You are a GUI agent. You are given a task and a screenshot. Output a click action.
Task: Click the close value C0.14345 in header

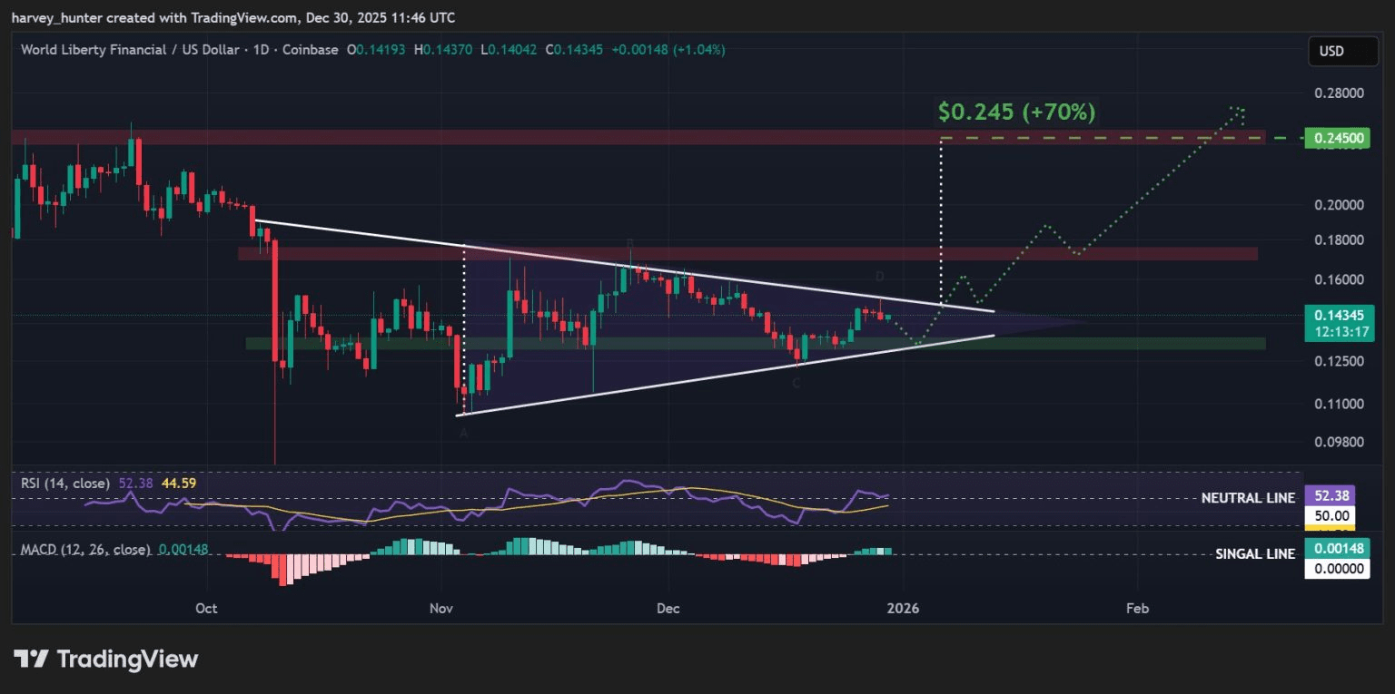point(575,50)
